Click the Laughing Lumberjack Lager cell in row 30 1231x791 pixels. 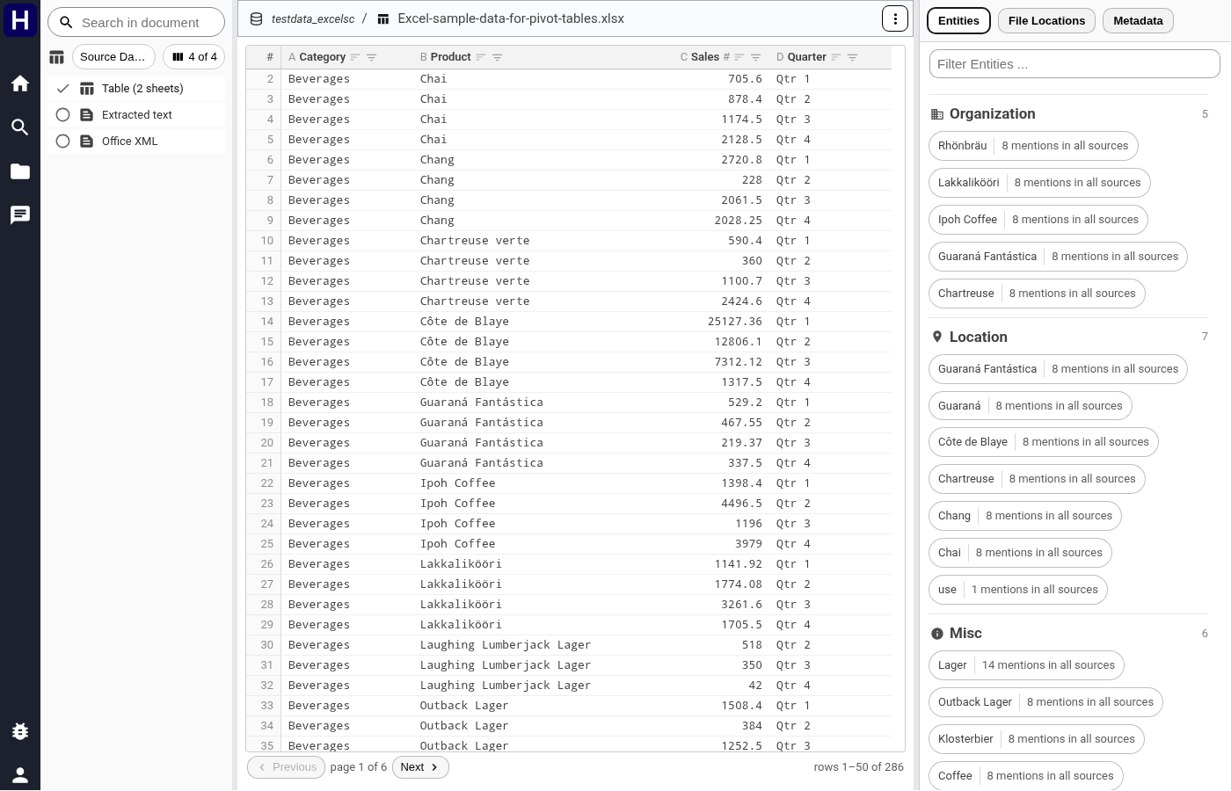pos(506,645)
